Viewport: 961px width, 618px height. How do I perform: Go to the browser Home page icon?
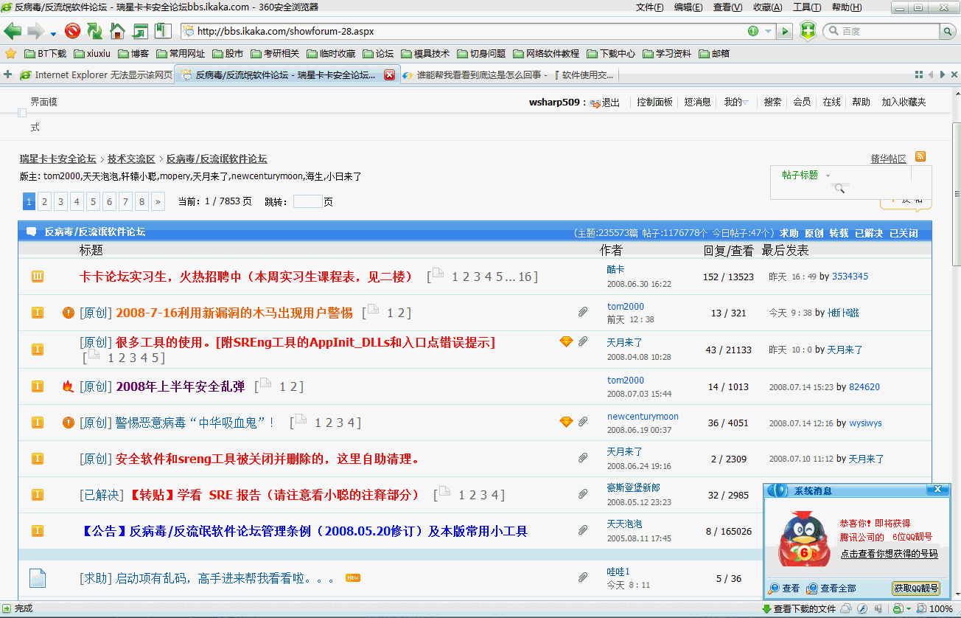[x=117, y=31]
